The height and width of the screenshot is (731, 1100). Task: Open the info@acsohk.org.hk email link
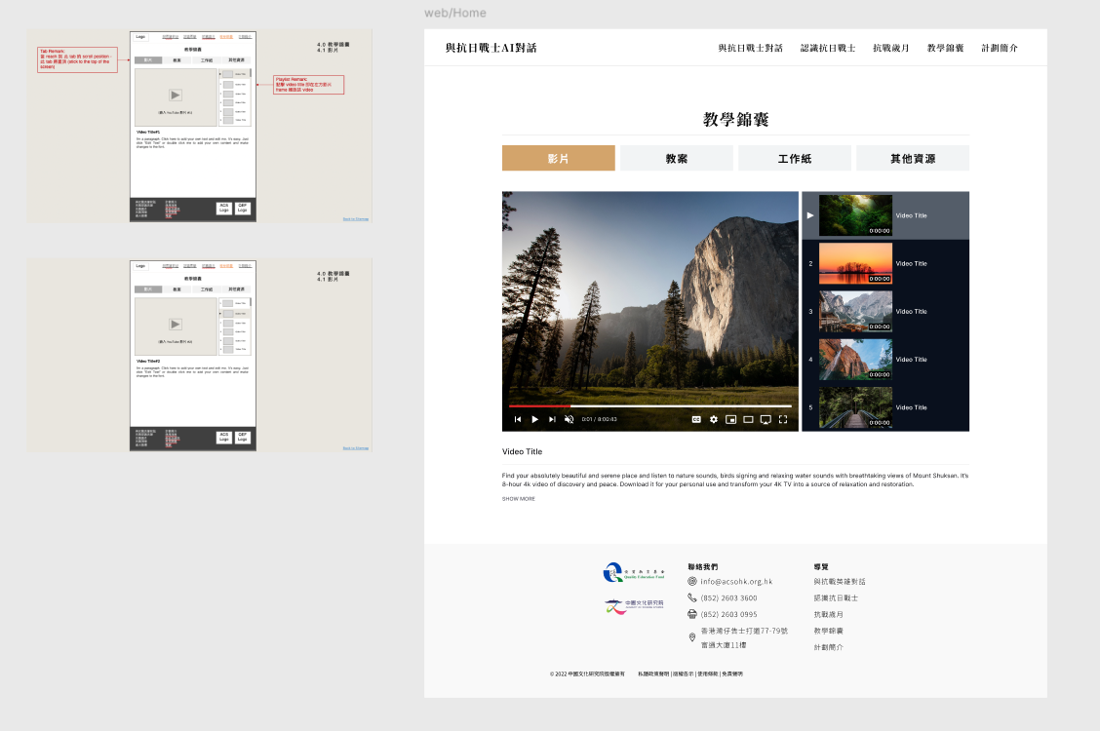tap(736, 582)
